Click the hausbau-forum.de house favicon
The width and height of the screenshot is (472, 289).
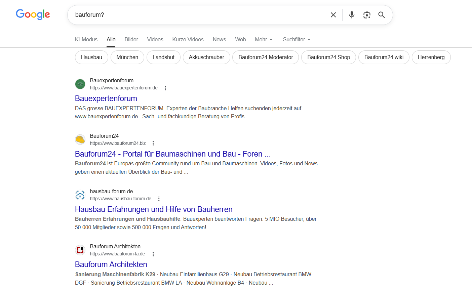(80, 195)
